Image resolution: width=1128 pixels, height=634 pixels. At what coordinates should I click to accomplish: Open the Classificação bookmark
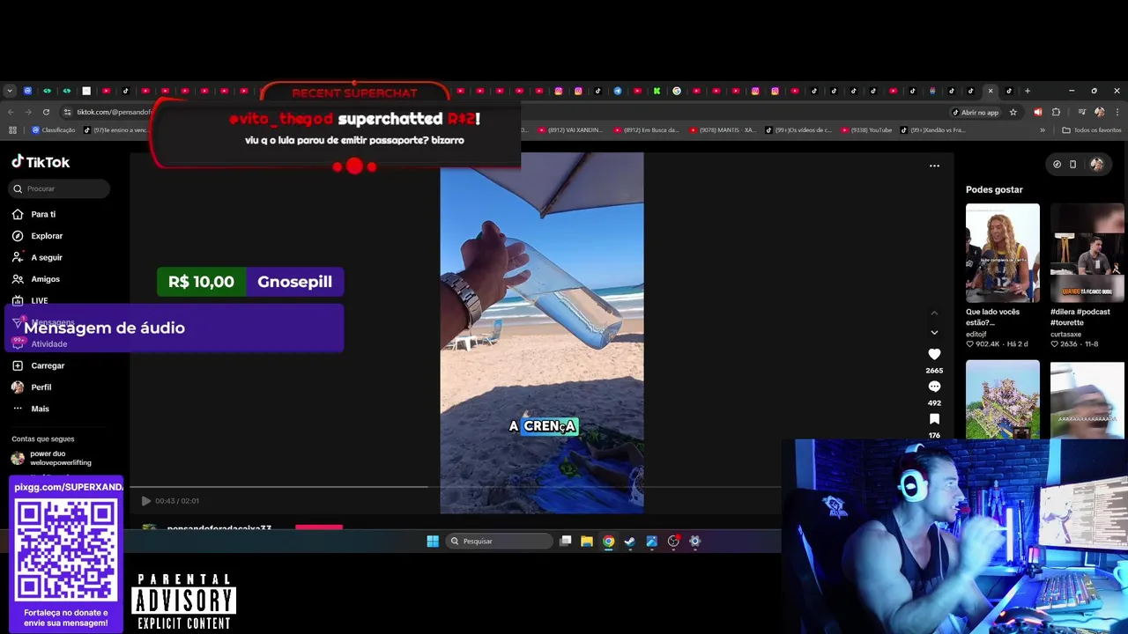click(x=53, y=130)
